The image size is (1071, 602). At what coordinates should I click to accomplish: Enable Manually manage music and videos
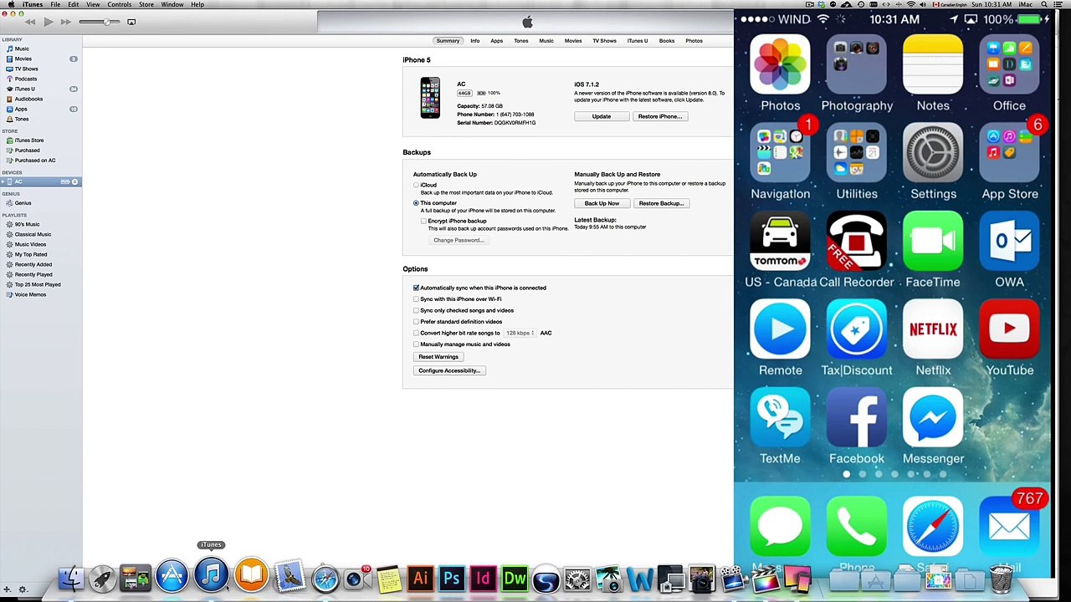click(x=416, y=344)
